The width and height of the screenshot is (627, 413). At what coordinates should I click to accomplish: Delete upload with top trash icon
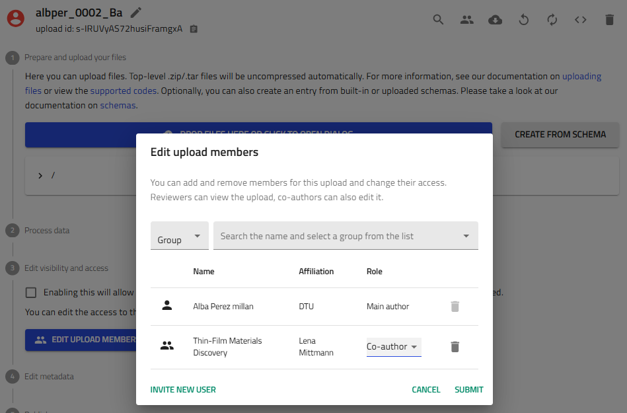click(609, 20)
